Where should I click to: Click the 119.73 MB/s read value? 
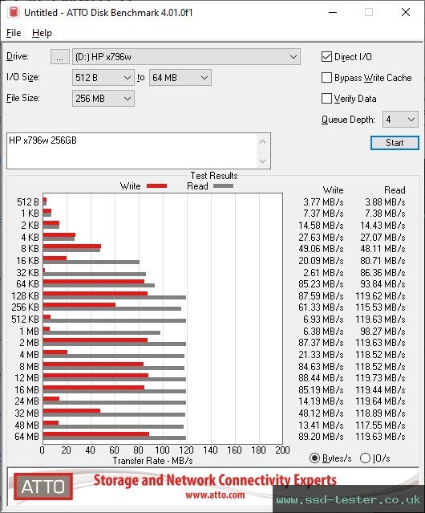click(x=380, y=378)
